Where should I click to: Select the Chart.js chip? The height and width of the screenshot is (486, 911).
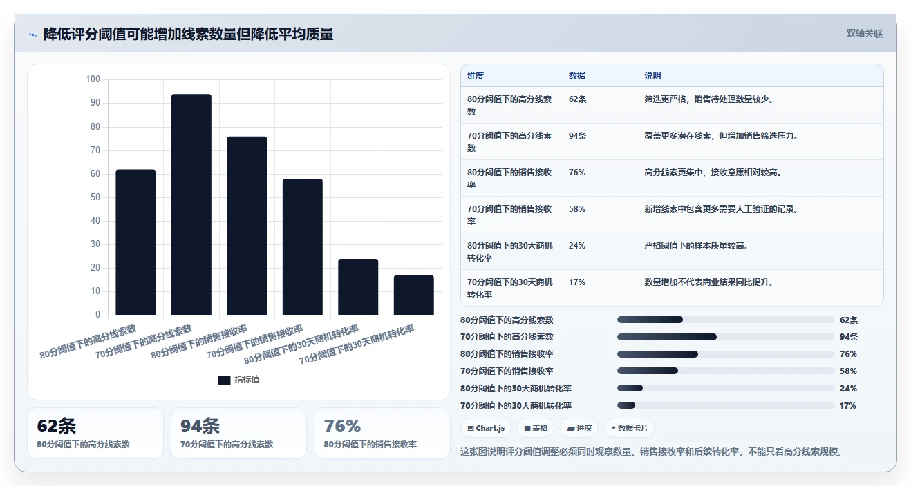pyautogui.click(x=487, y=428)
